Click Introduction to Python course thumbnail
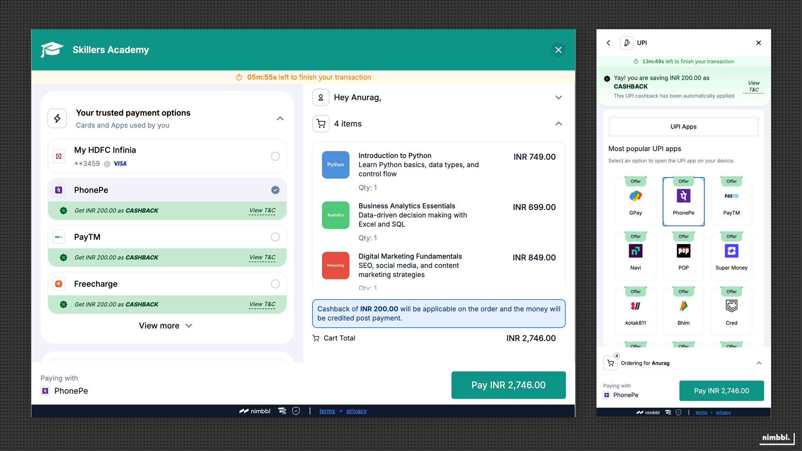 [335, 165]
